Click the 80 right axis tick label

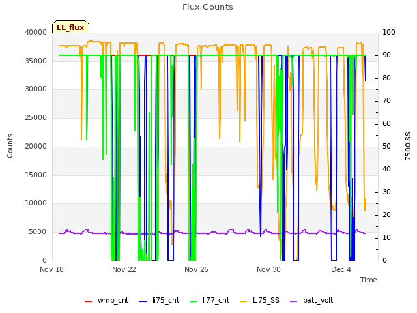pyautogui.click(x=386, y=78)
